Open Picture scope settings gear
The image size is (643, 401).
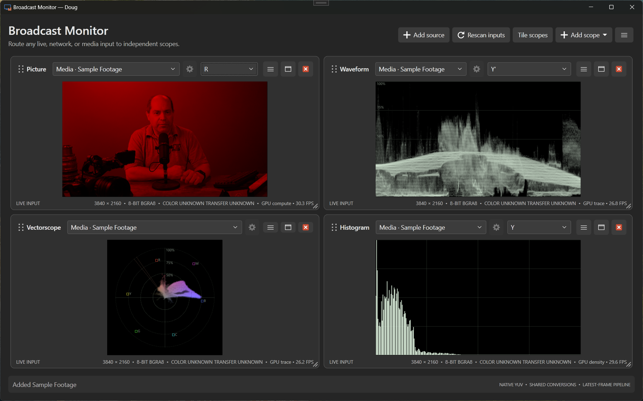[x=190, y=69]
